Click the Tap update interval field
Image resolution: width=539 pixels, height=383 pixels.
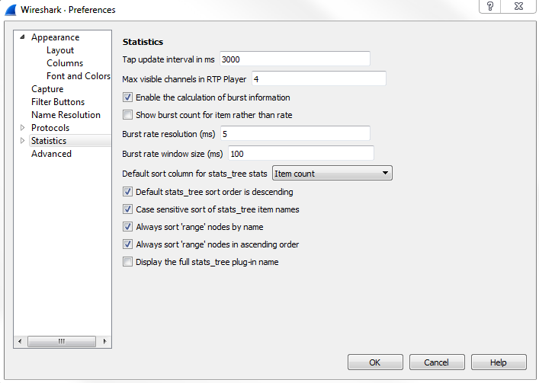click(294, 59)
